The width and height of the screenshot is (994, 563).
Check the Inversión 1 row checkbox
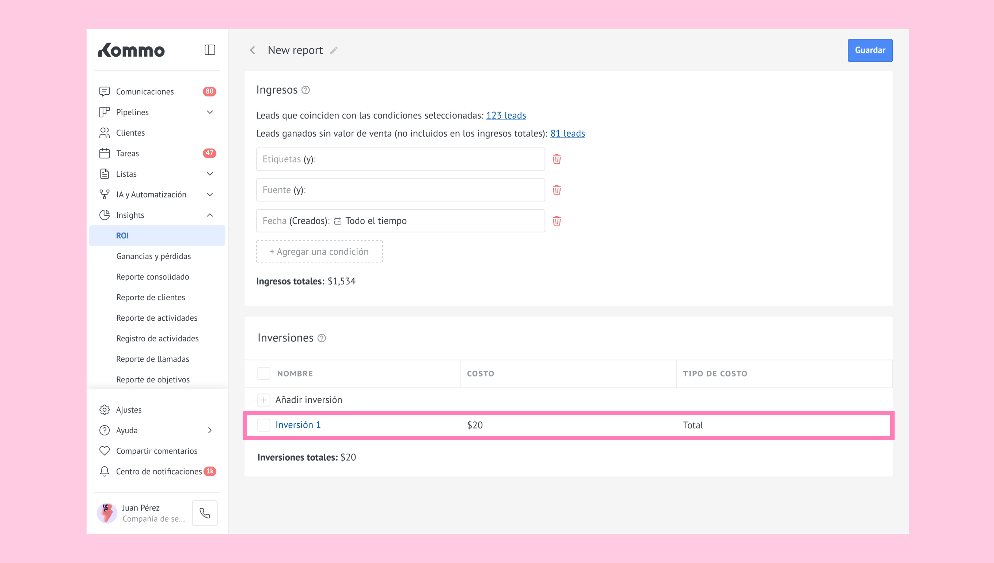(263, 425)
